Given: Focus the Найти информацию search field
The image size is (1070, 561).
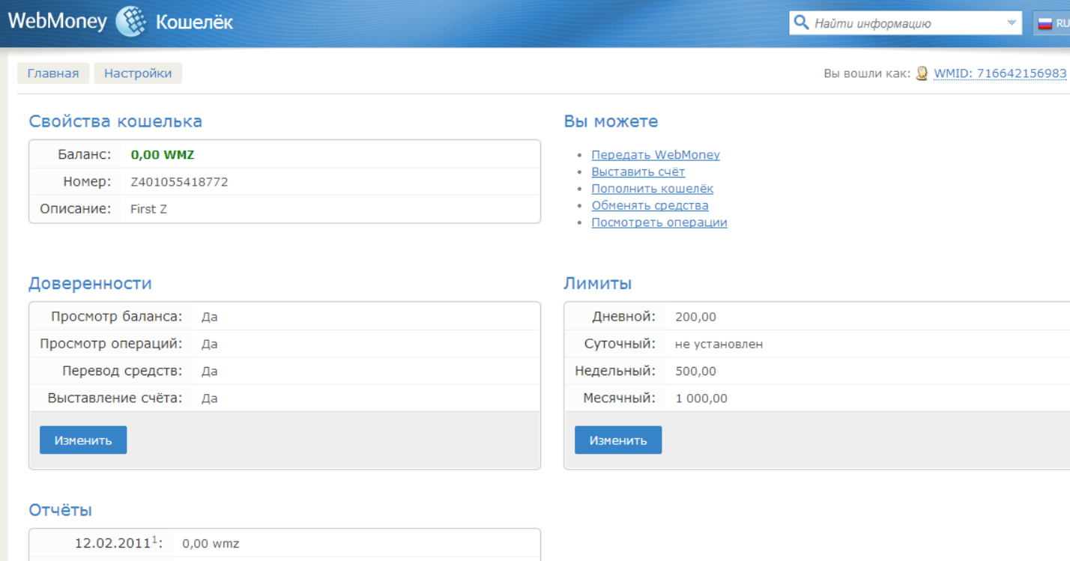Looking at the screenshot, I should (907, 23).
